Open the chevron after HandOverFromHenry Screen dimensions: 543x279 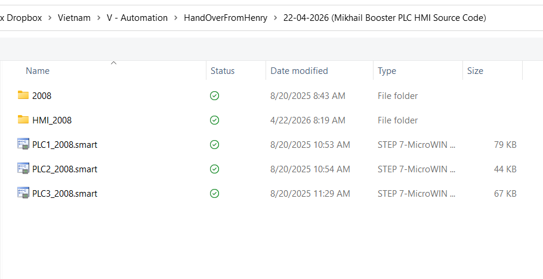(x=275, y=18)
